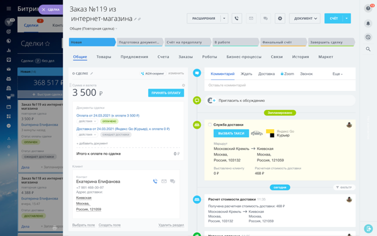Open the действия dropdown under Оплата document
This screenshot has height=236, width=377.
pos(87,121)
